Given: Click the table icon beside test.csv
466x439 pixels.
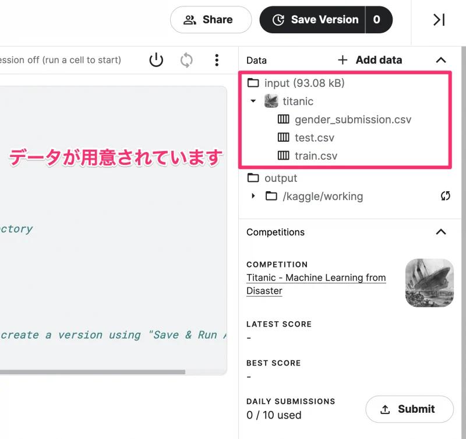Looking at the screenshot, I should (x=283, y=138).
